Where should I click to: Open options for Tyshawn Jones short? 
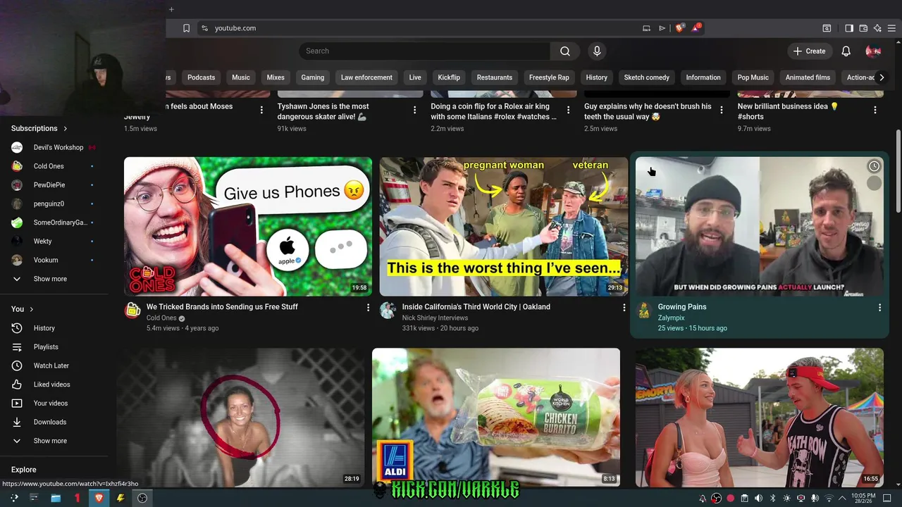coord(414,110)
